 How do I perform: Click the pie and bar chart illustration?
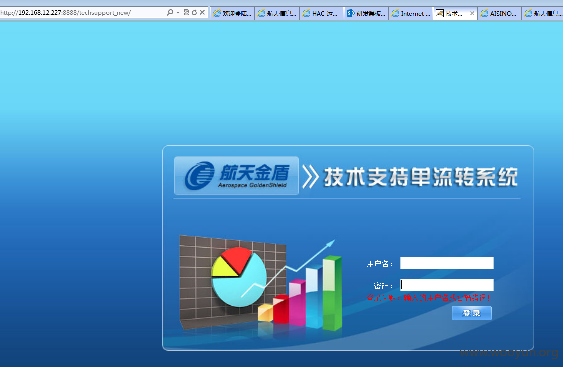point(260,283)
